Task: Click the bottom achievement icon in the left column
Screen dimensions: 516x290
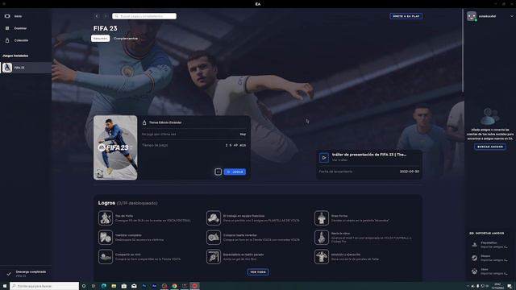Action: [106, 257]
